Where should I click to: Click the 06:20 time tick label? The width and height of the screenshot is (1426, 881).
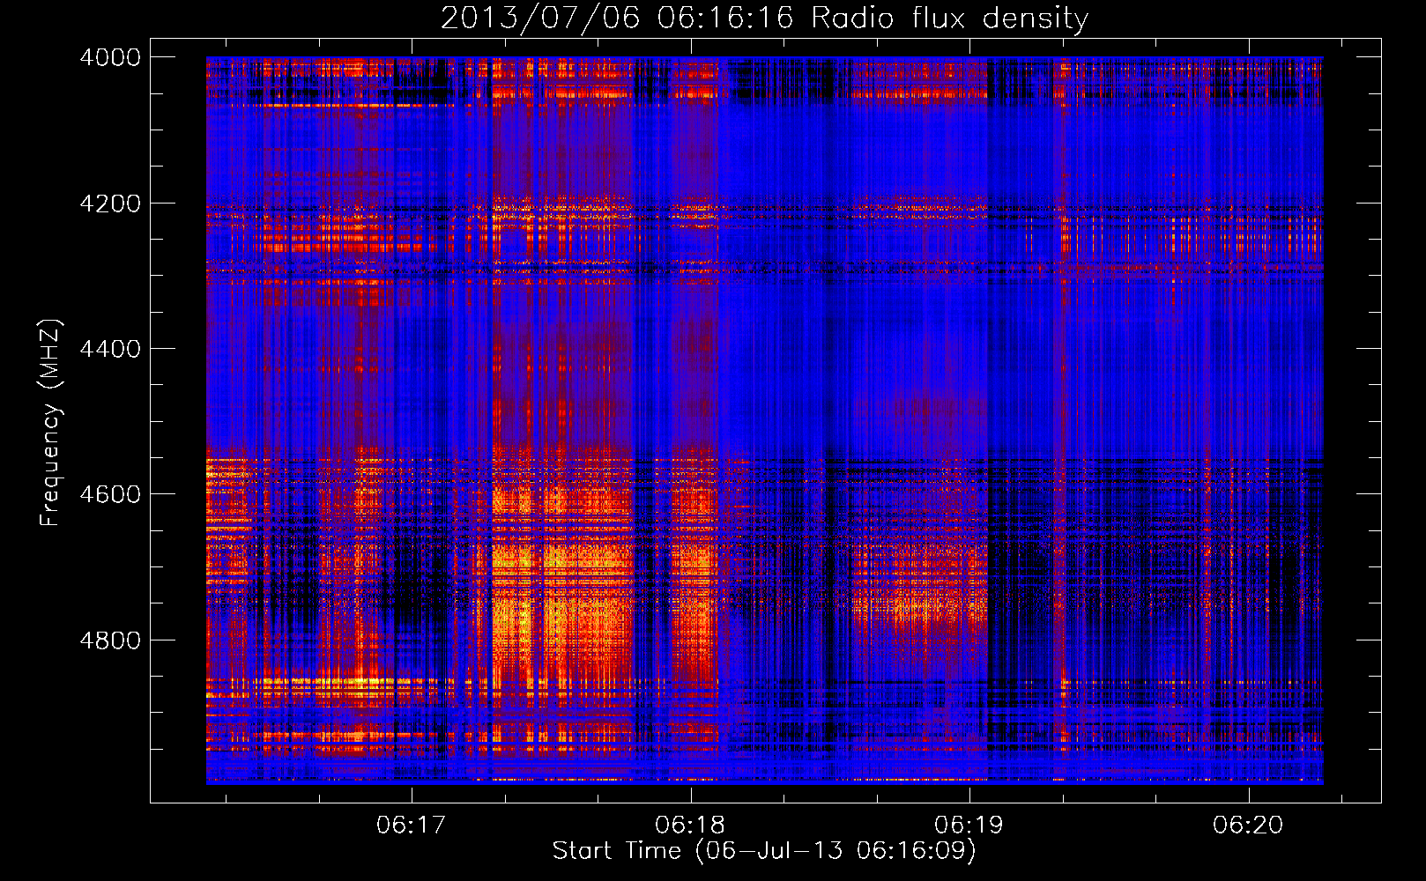tap(1248, 825)
